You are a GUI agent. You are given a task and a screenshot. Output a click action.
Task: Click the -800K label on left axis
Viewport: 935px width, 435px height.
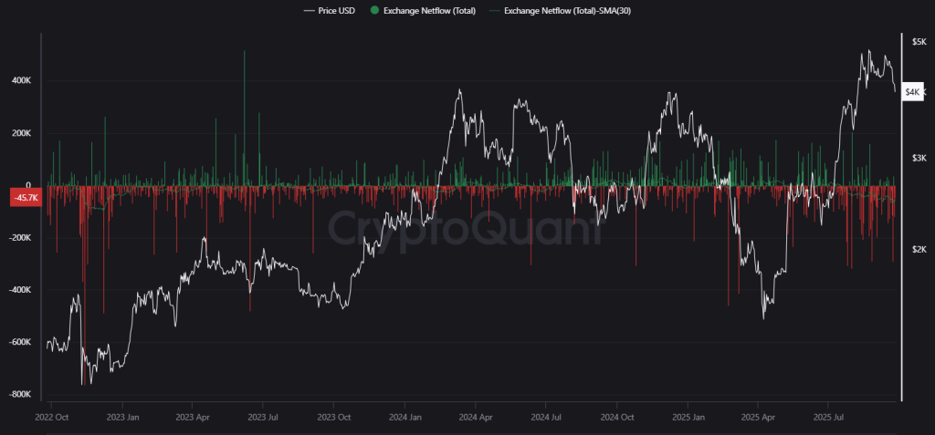[x=20, y=395]
